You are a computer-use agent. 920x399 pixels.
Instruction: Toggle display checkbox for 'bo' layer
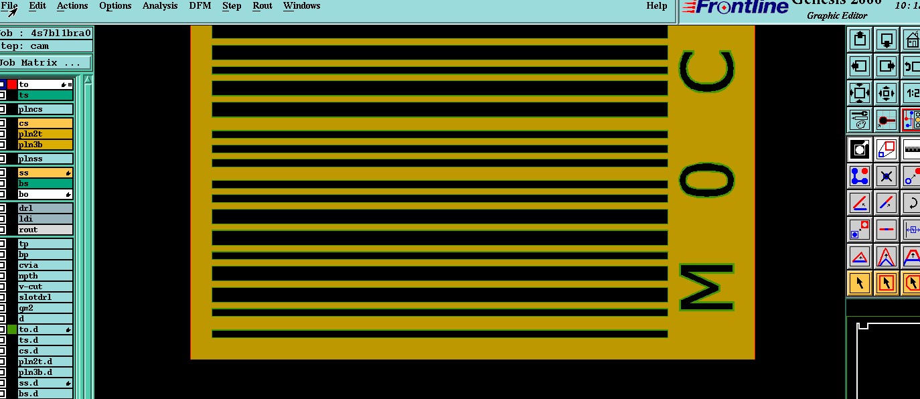[x=3, y=194]
